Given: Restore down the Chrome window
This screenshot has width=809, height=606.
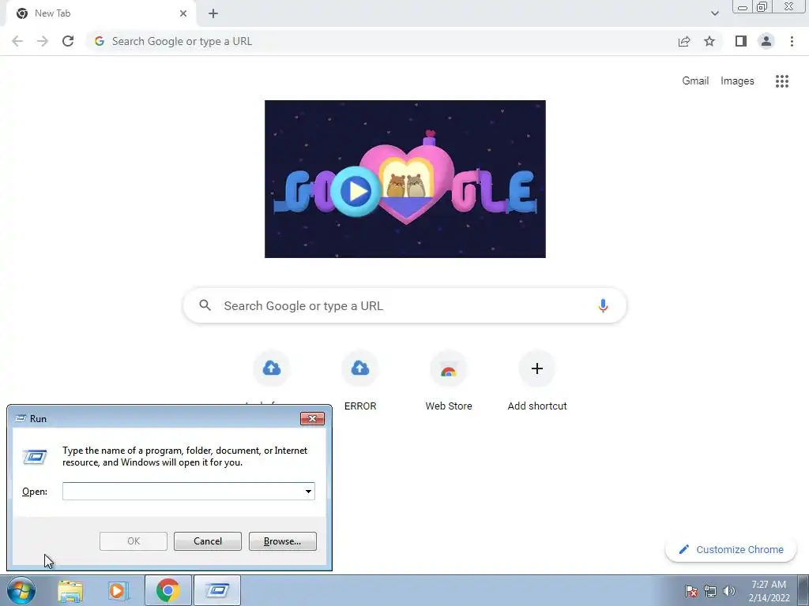Looking at the screenshot, I should point(762,7).
